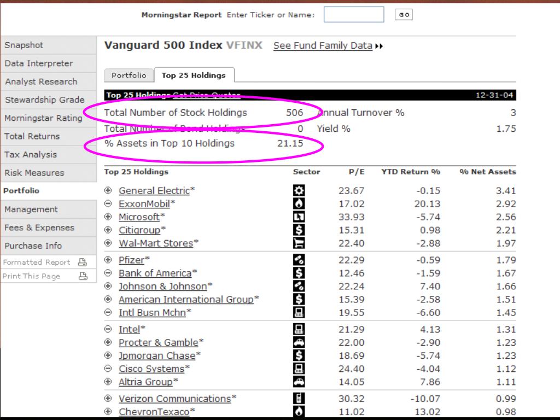Click the GO button
The image size is (560, 420).
404,15
